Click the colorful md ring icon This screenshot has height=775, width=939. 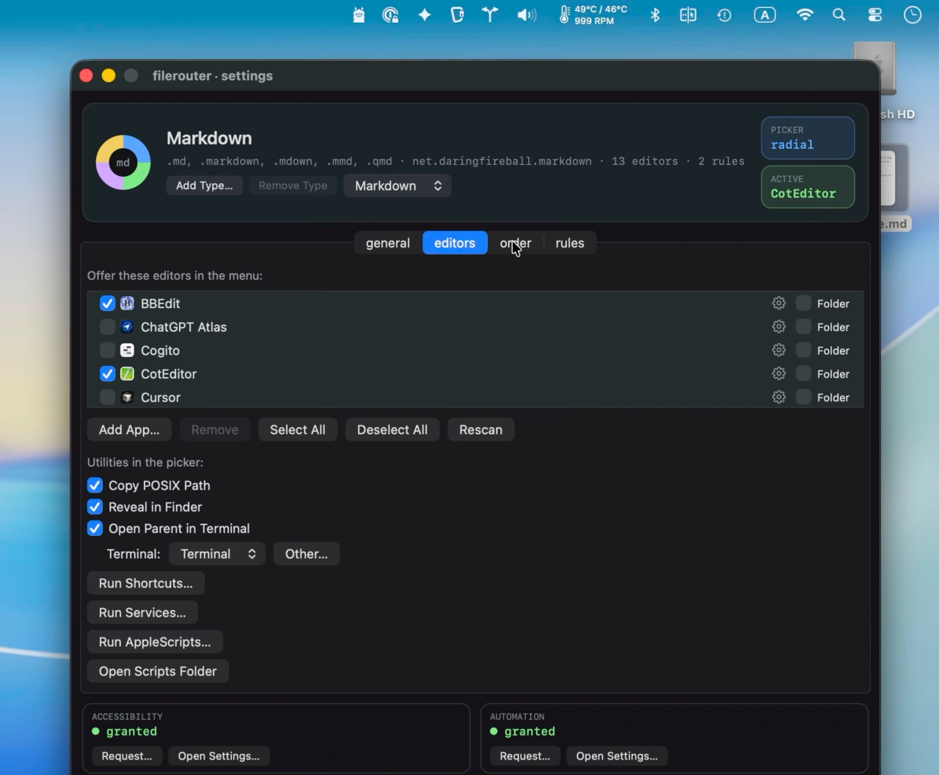click(123, 163)
